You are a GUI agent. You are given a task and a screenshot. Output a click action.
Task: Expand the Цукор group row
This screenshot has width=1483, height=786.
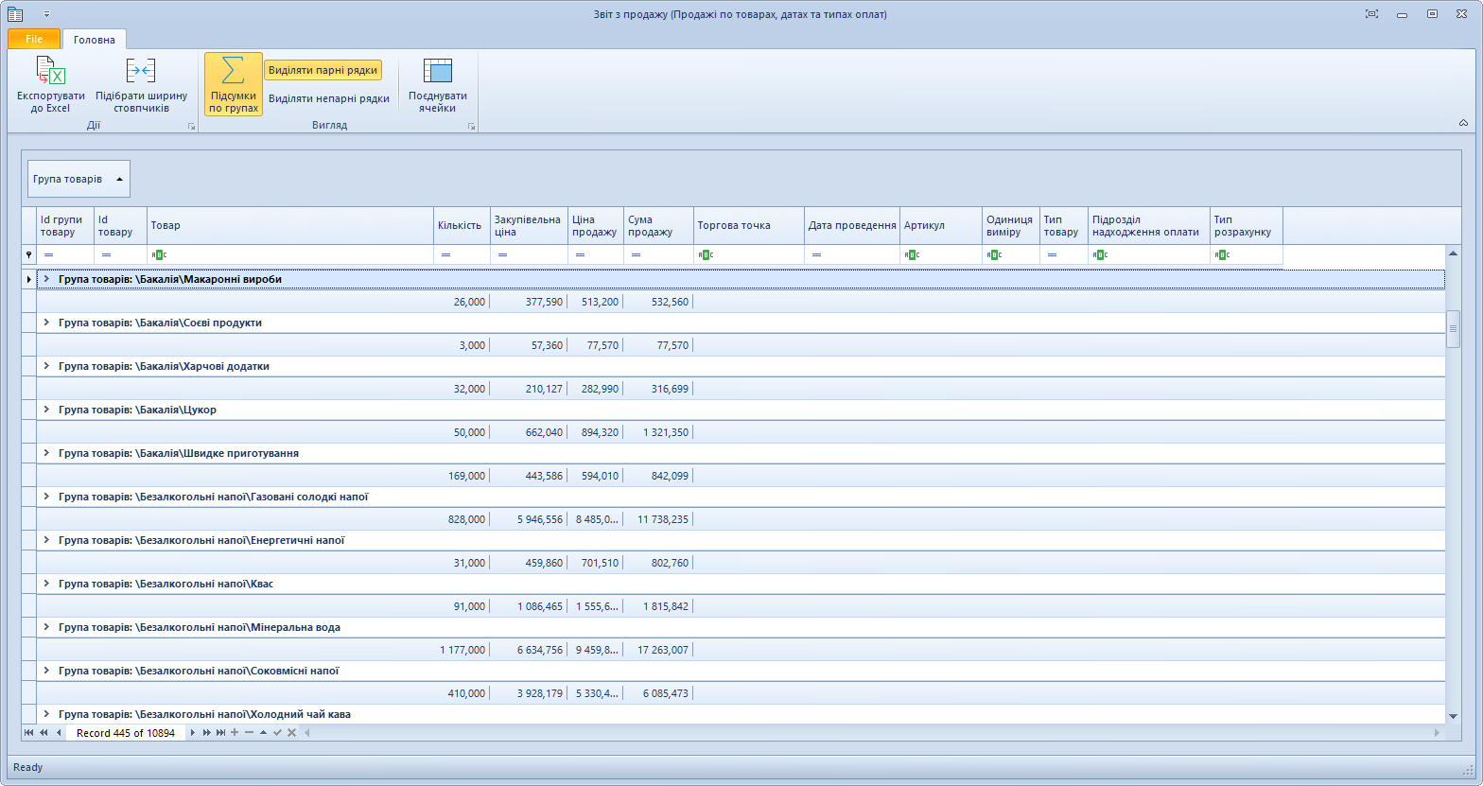pos(46,410)
